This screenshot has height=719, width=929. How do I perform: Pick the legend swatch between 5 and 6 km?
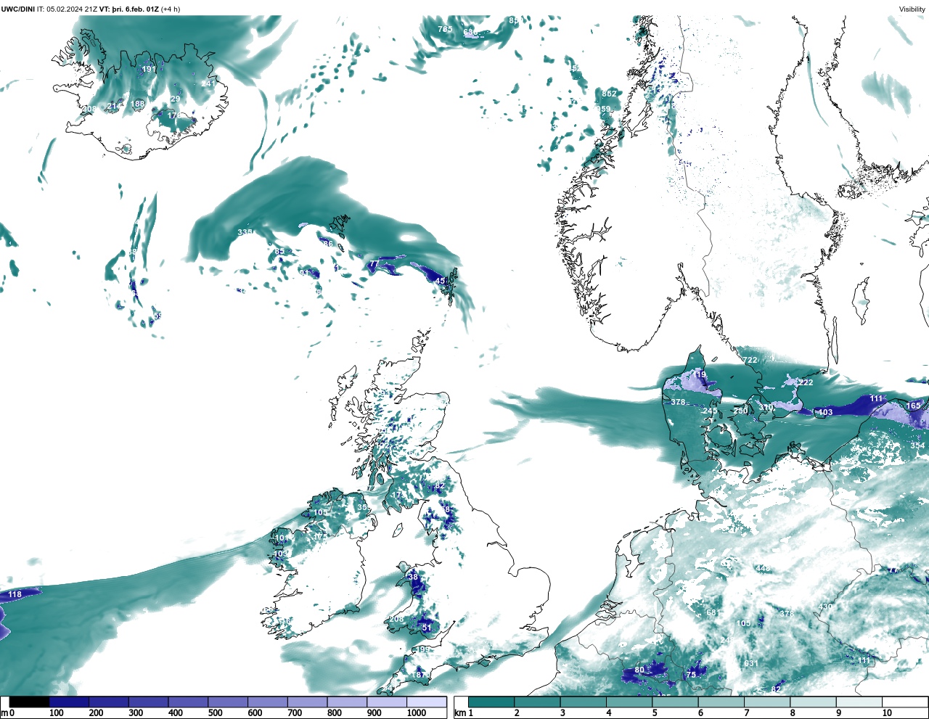[675, 702]
